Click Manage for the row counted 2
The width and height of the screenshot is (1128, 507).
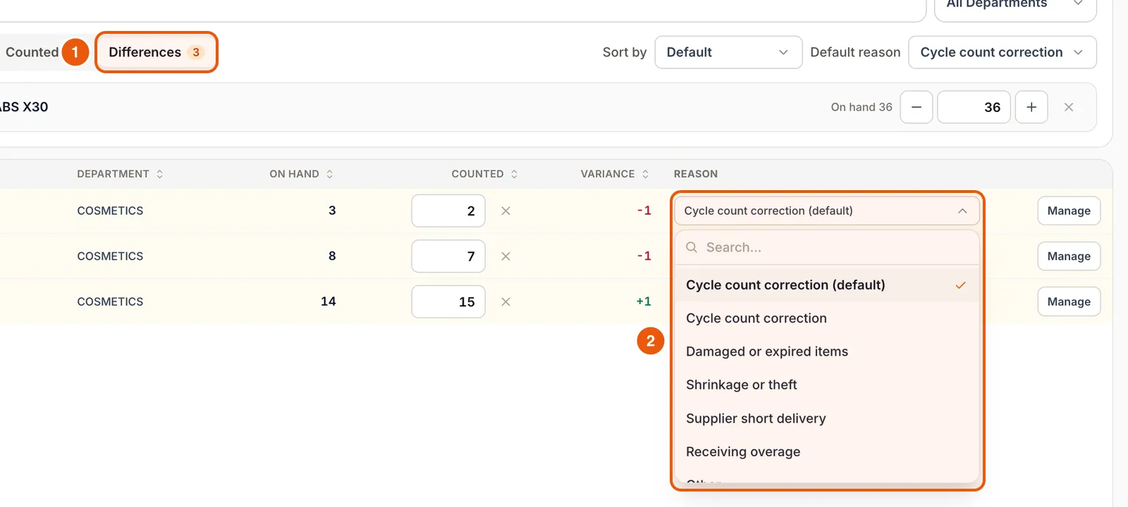[x=1069, y=211]
